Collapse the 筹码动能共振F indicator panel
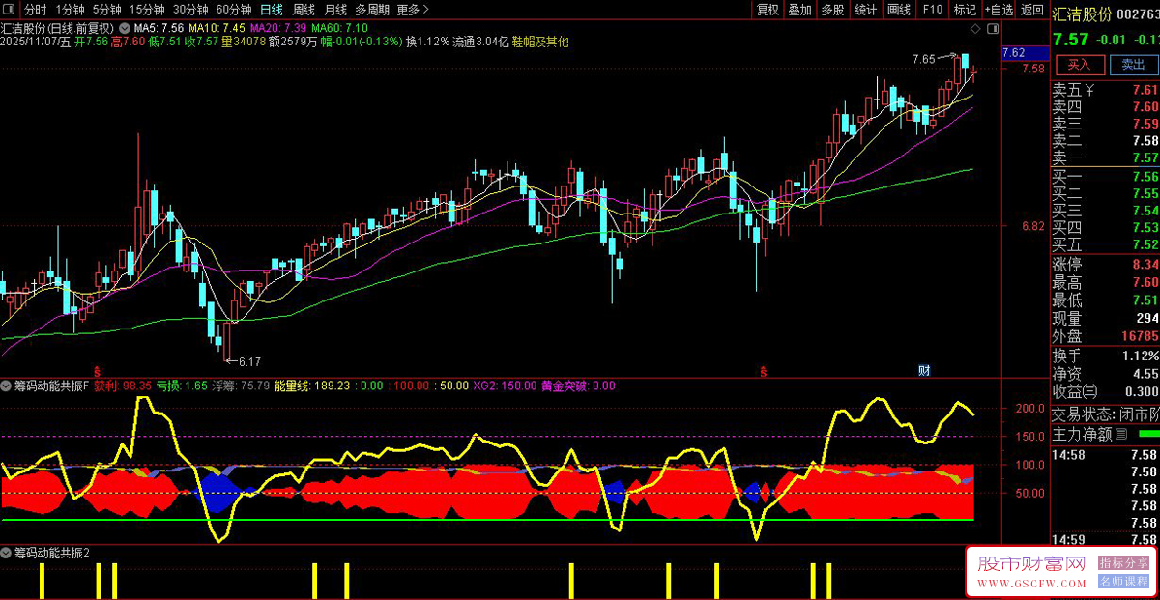Screen dimensions: 1160x600 [7, 386]
